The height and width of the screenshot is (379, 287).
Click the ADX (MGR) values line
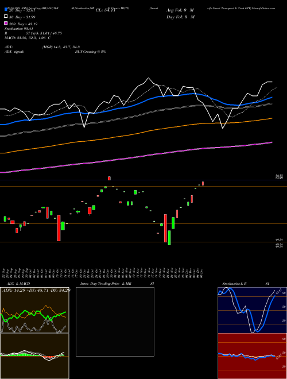click(x=42, y=47)
